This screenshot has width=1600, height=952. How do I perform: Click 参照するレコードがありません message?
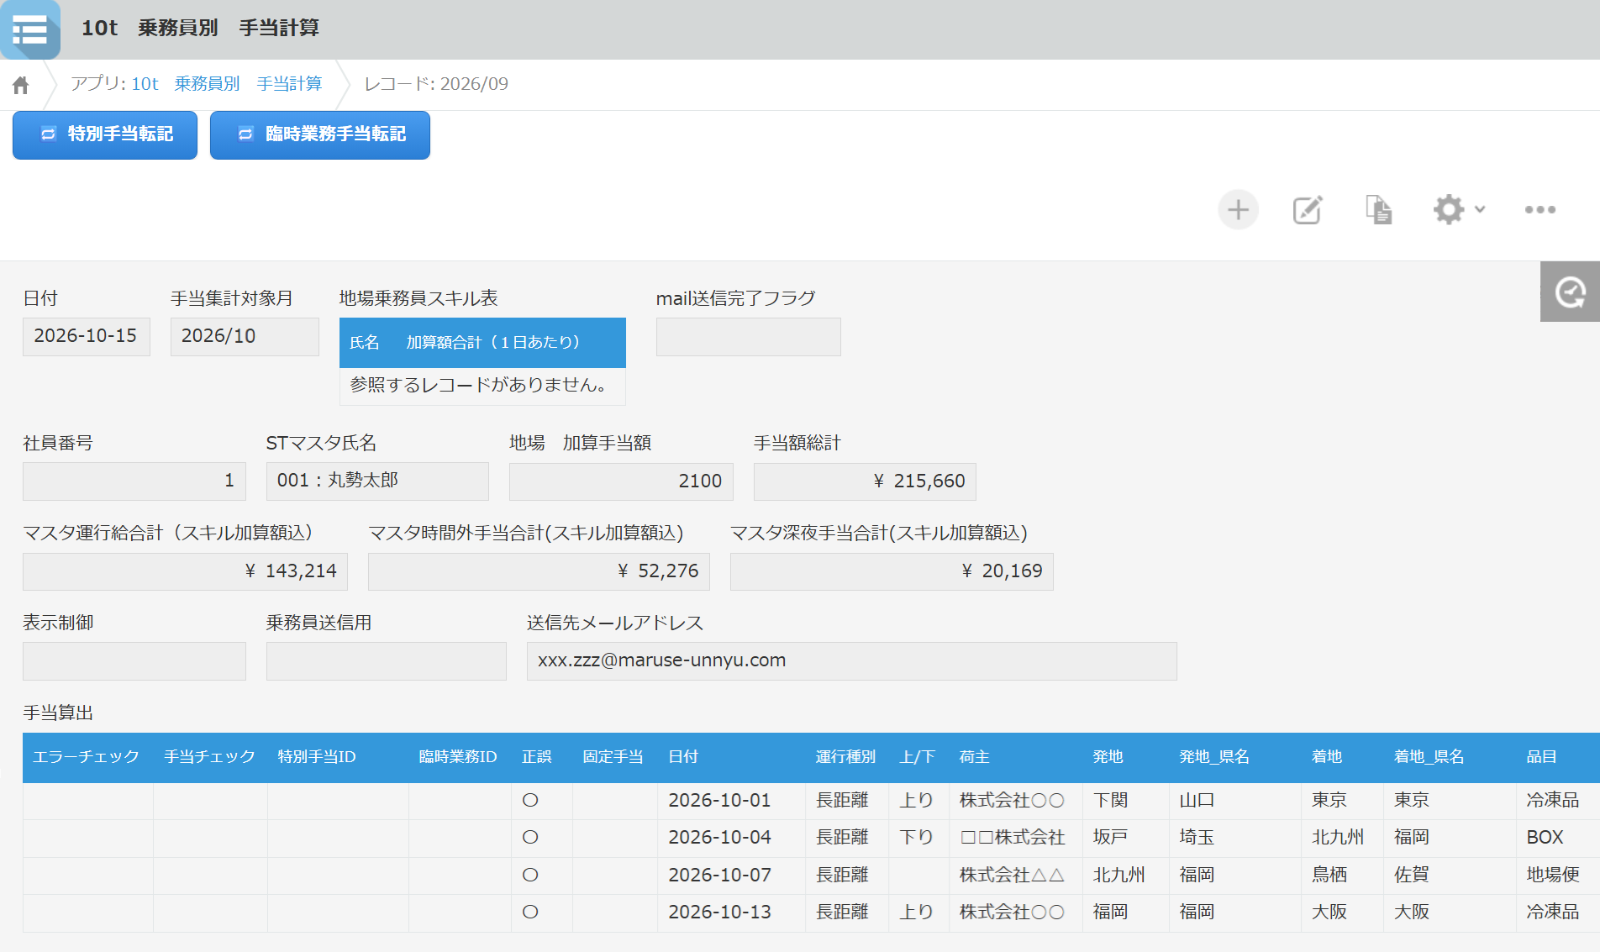click(479, 386)
